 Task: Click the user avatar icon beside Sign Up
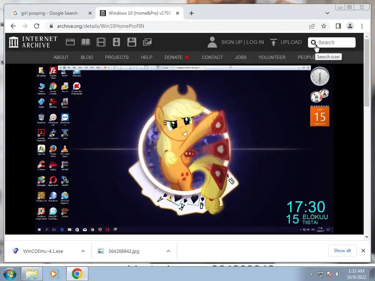coord(212,42)
